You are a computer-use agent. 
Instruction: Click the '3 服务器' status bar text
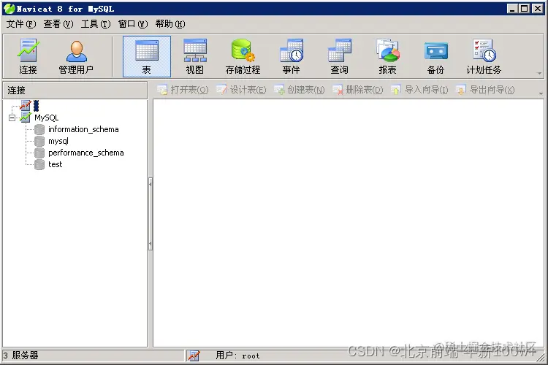click(20, 356)
